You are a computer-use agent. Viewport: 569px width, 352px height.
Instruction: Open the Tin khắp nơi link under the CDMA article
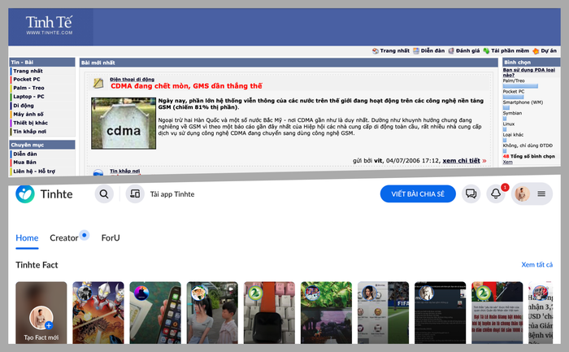(x=125, y=171)
